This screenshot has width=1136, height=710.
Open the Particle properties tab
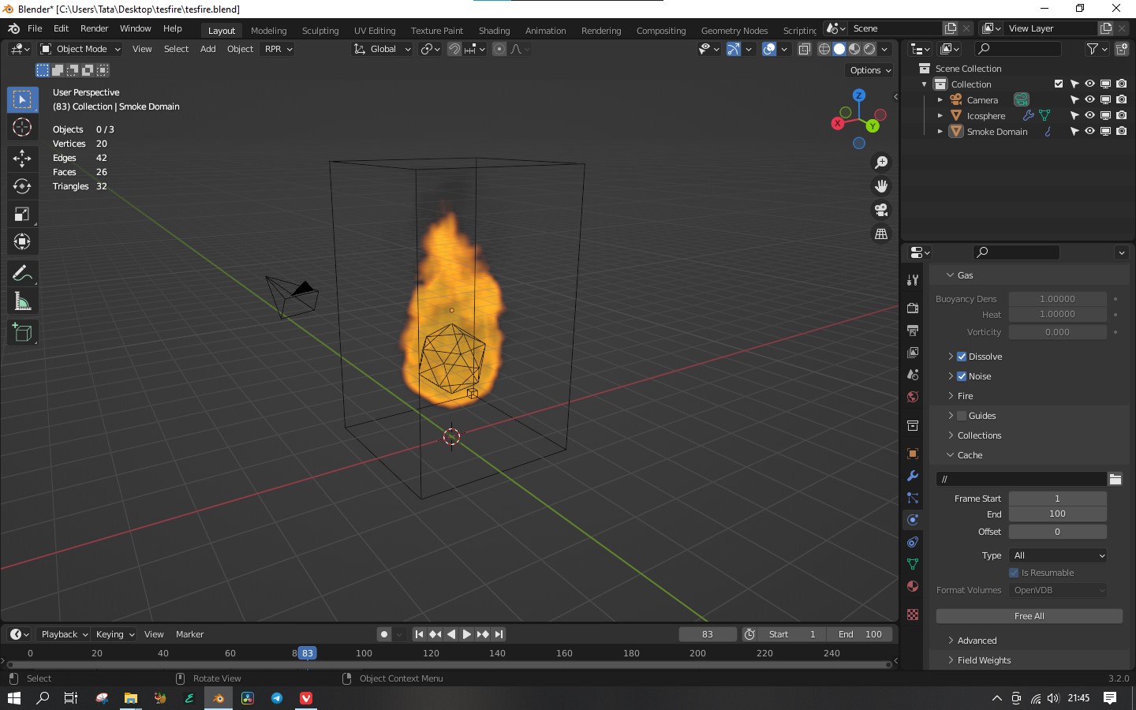913,498
